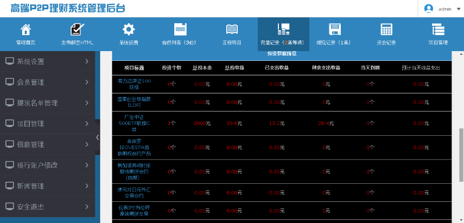Click the 13.2元 paid yield cell

(277, 123)
